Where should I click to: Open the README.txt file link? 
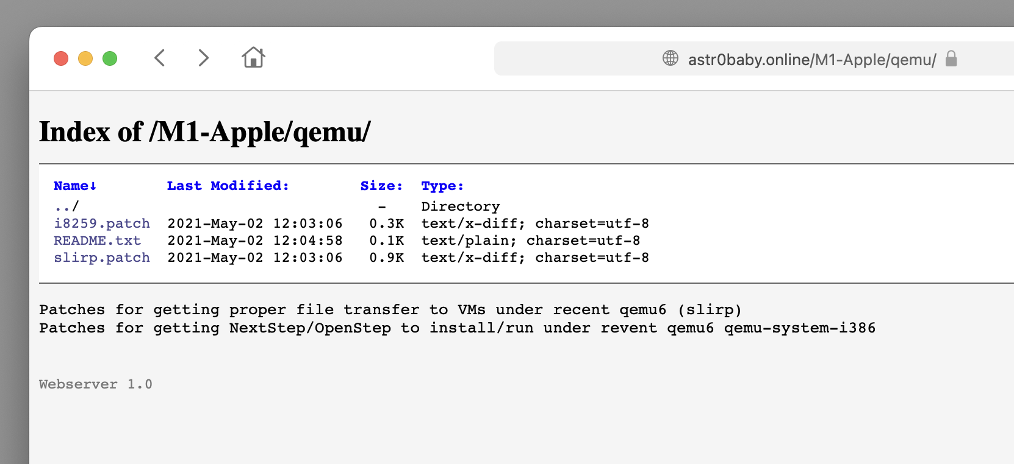pos(97,241)
